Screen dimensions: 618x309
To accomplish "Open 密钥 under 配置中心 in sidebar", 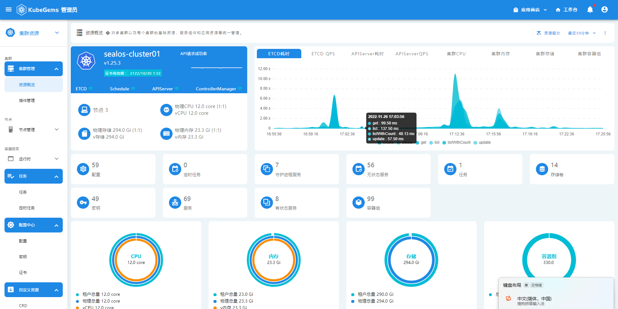I will point(33,257).
